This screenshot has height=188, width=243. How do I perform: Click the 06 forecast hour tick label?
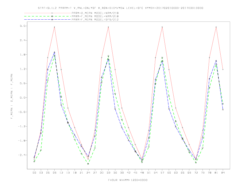click(48, 173)
